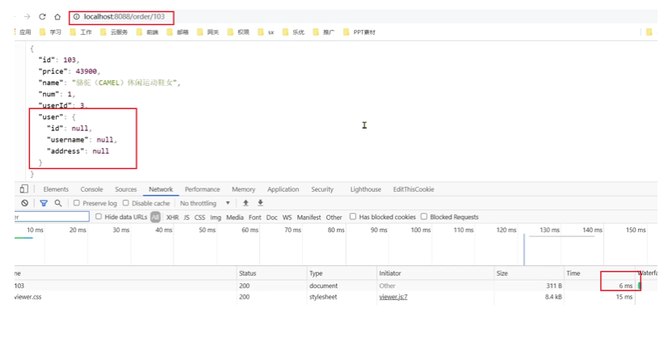Open the 乐优 bookmark folder

click(x=293, y=32)
